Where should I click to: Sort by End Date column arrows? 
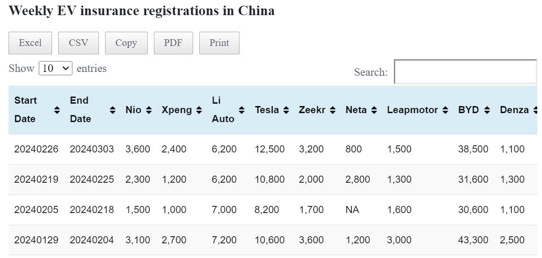click(x=113, y=110)
